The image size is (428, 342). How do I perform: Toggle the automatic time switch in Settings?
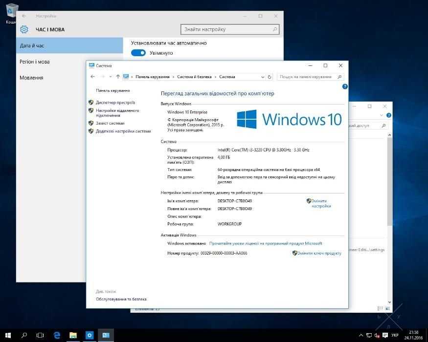pyautogui.click(x=138, y=53)
